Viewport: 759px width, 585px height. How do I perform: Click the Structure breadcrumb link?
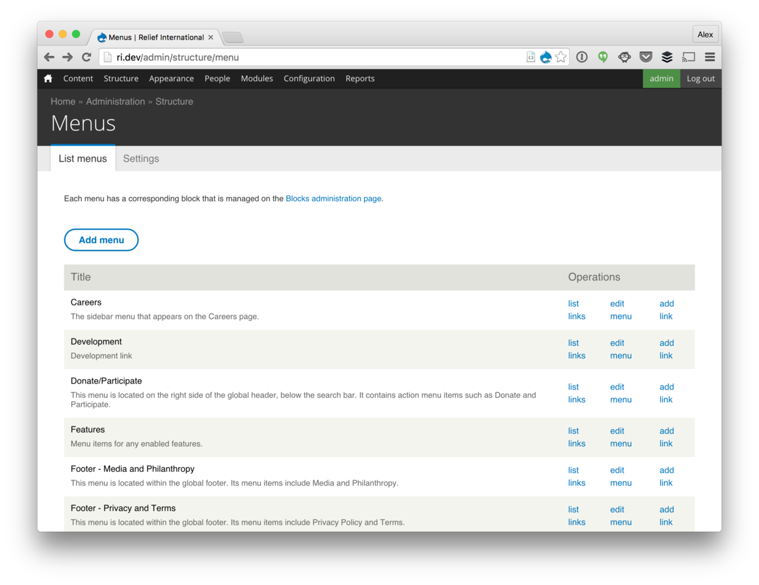pyautogui.click(x=174, y=101)
